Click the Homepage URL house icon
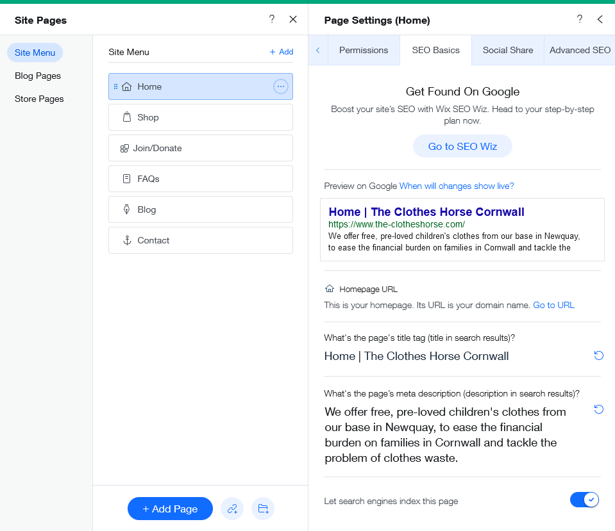 click(x=330, y=289)
